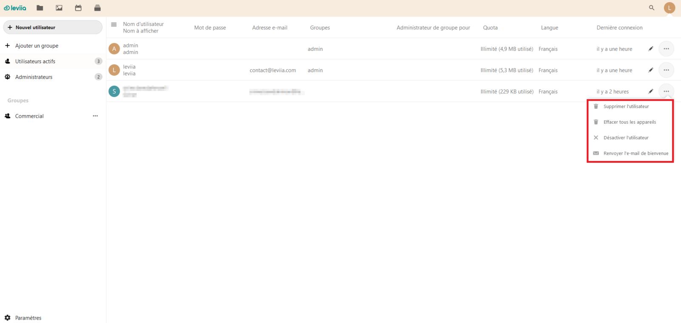This screenshot has width=681, height=323.
Task: Open Commercial group options menu
Action: [95, 116]
